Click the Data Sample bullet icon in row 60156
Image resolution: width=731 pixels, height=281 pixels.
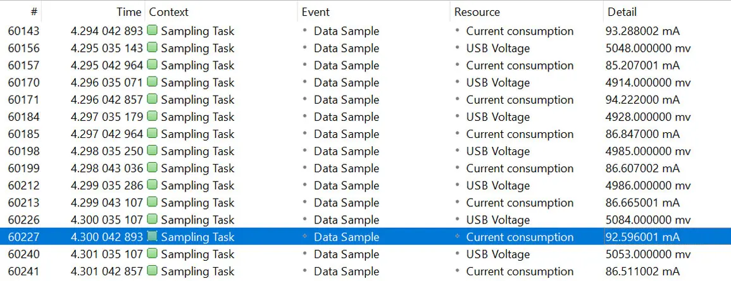click(304, 47)
